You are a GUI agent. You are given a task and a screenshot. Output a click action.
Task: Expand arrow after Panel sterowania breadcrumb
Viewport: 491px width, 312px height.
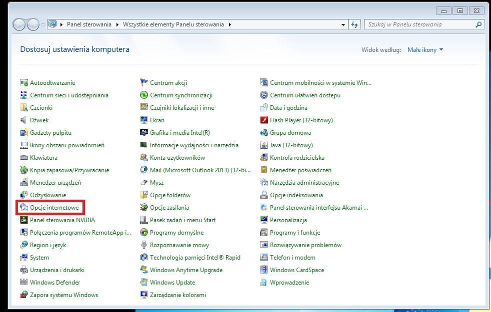coord(117,24)
